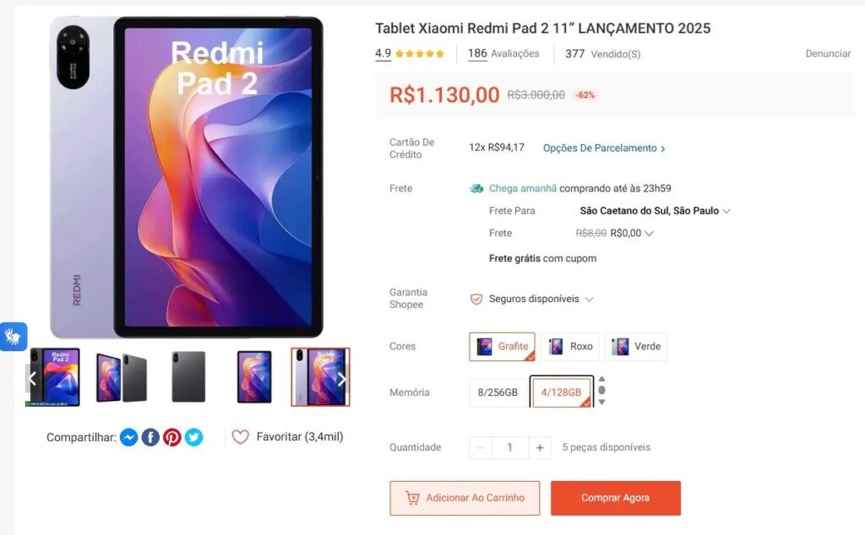The image size is (865, 535).
Task: Click the Comprar Agora button
Action: click(x=616, y=498)
